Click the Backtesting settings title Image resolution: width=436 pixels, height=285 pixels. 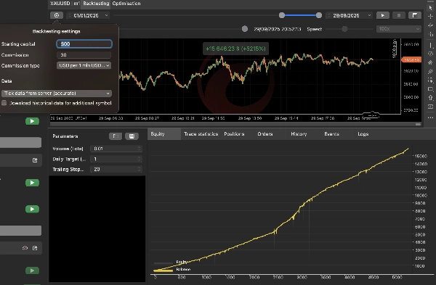coord(57,31)
